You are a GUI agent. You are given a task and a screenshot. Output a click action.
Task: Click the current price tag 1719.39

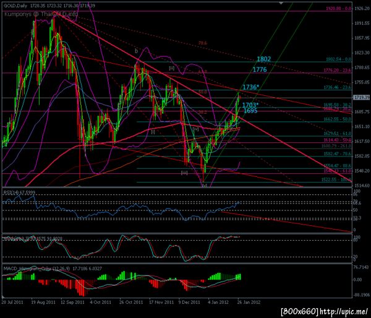361,97
